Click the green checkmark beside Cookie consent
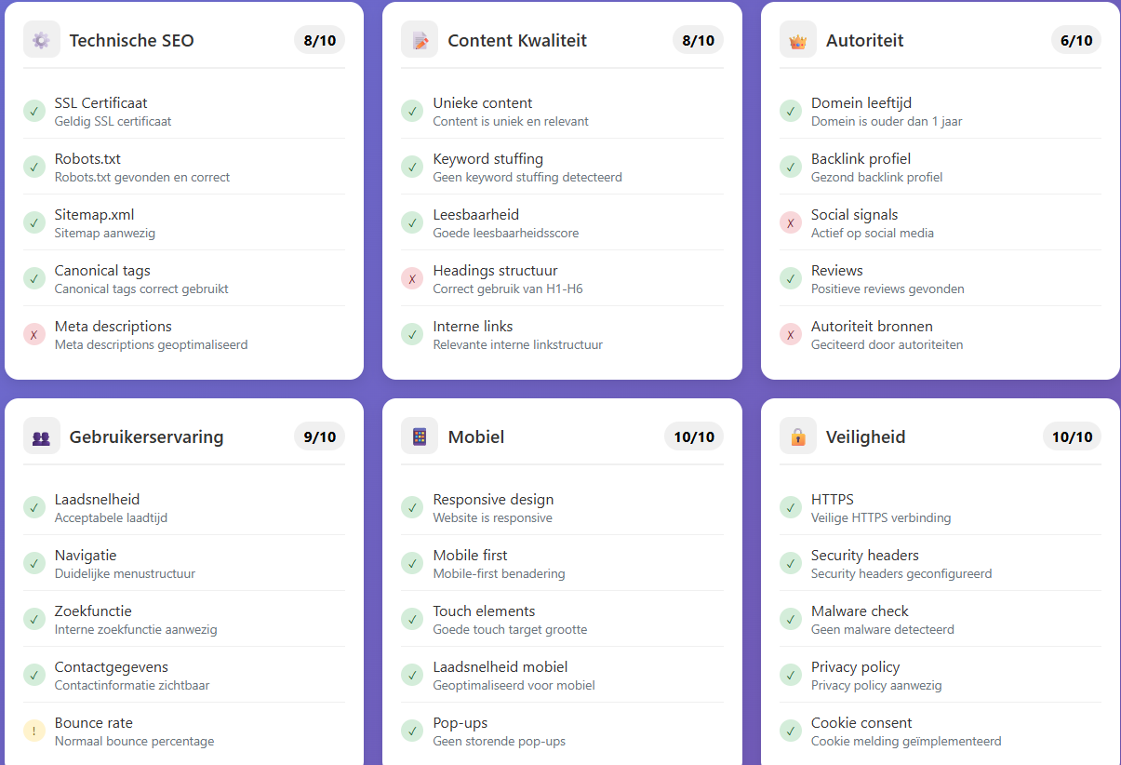Screen dimensions: 1121x765 coord(791,731)
